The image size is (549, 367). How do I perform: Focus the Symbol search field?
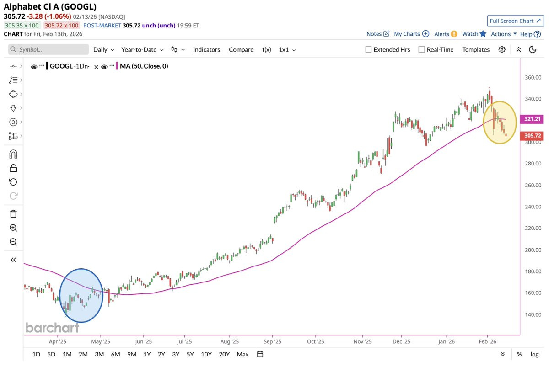[48, 49]
